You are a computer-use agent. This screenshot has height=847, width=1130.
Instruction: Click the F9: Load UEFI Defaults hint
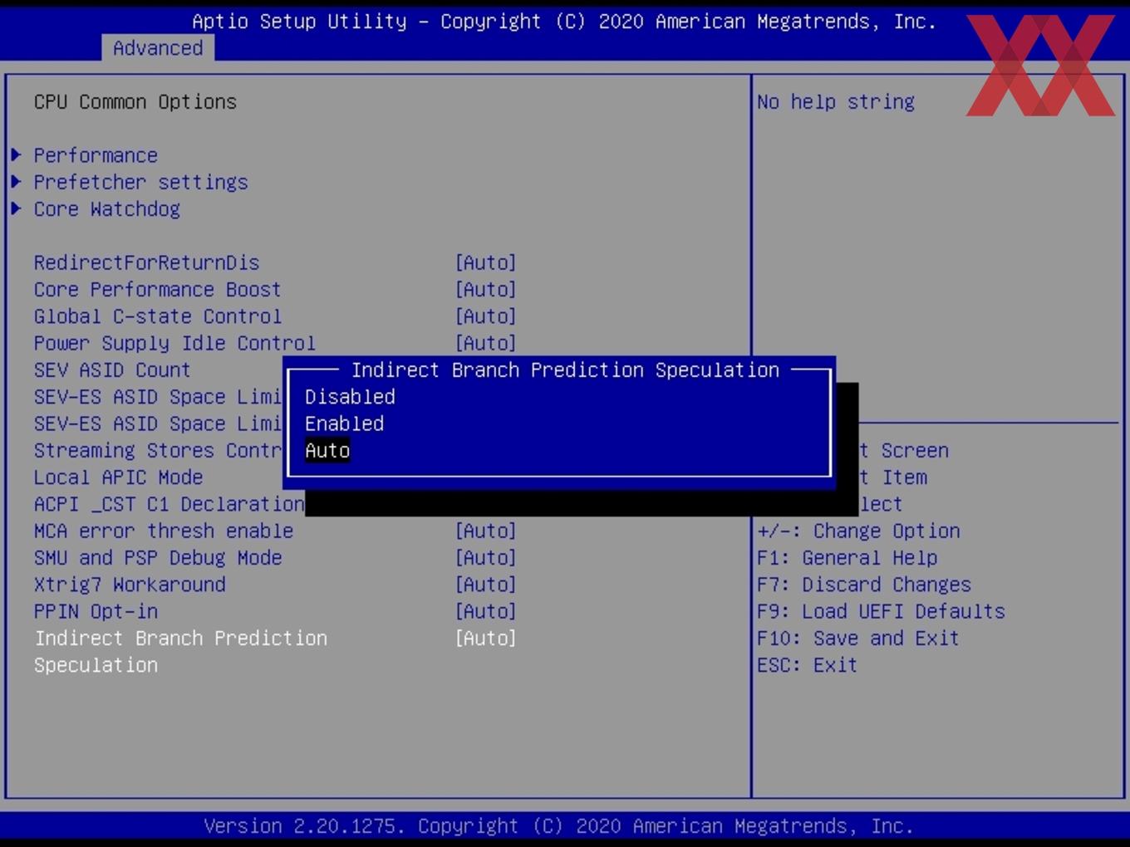click(881, 611)
